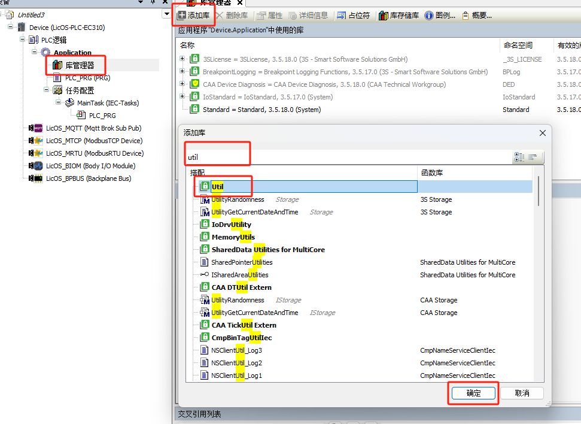This screenshot has width=581, height=424.
Task: Expand the CAA Device Diagnosis library node
Action: tap(182, 84)
